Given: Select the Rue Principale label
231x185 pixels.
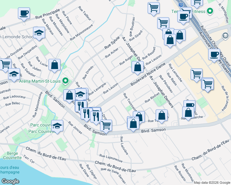Looking at the screenshot, I should [48, 14].
